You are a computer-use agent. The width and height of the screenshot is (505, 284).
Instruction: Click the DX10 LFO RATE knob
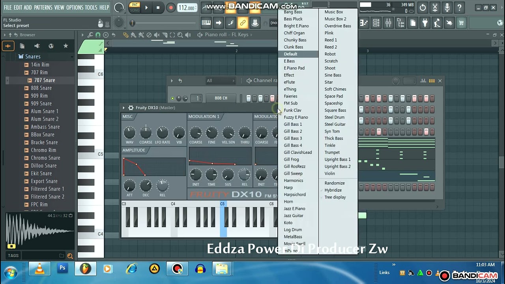pos(162,133)
